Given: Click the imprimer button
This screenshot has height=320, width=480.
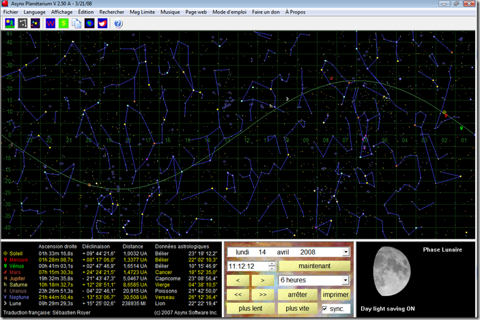Looking at the screenshot, I should (336, 294).
